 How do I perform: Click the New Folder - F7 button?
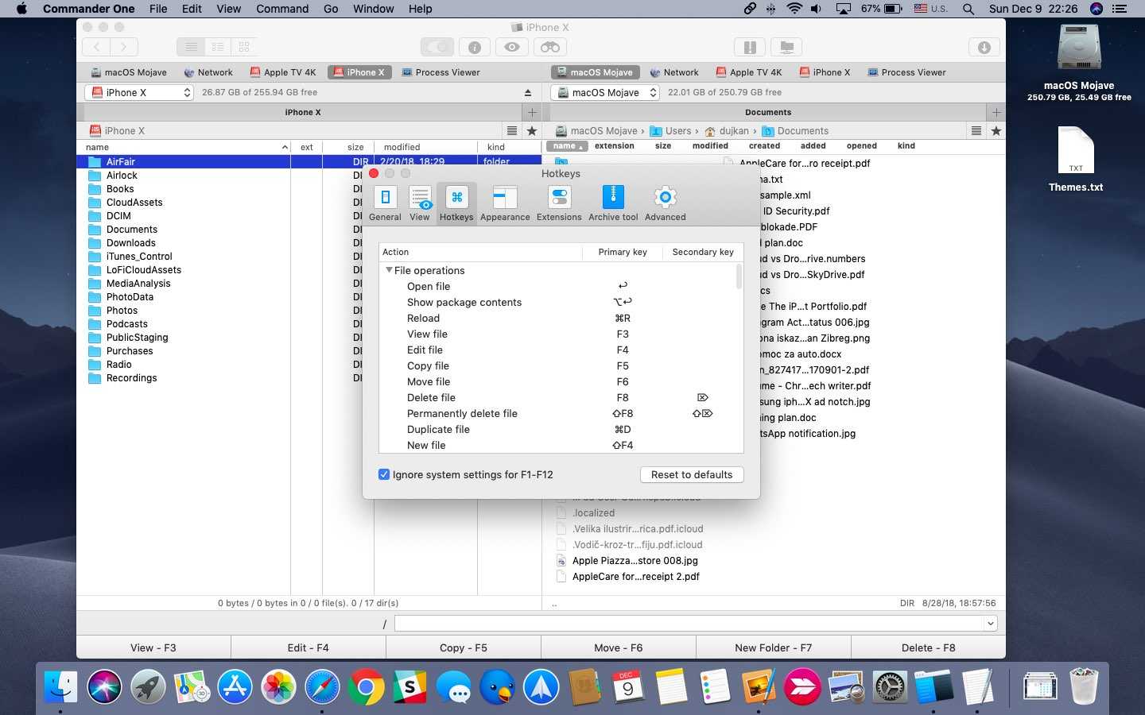(773, 647)
